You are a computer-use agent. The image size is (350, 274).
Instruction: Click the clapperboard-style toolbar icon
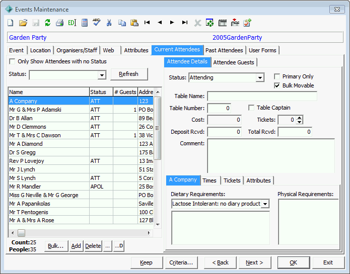(222, 23)
